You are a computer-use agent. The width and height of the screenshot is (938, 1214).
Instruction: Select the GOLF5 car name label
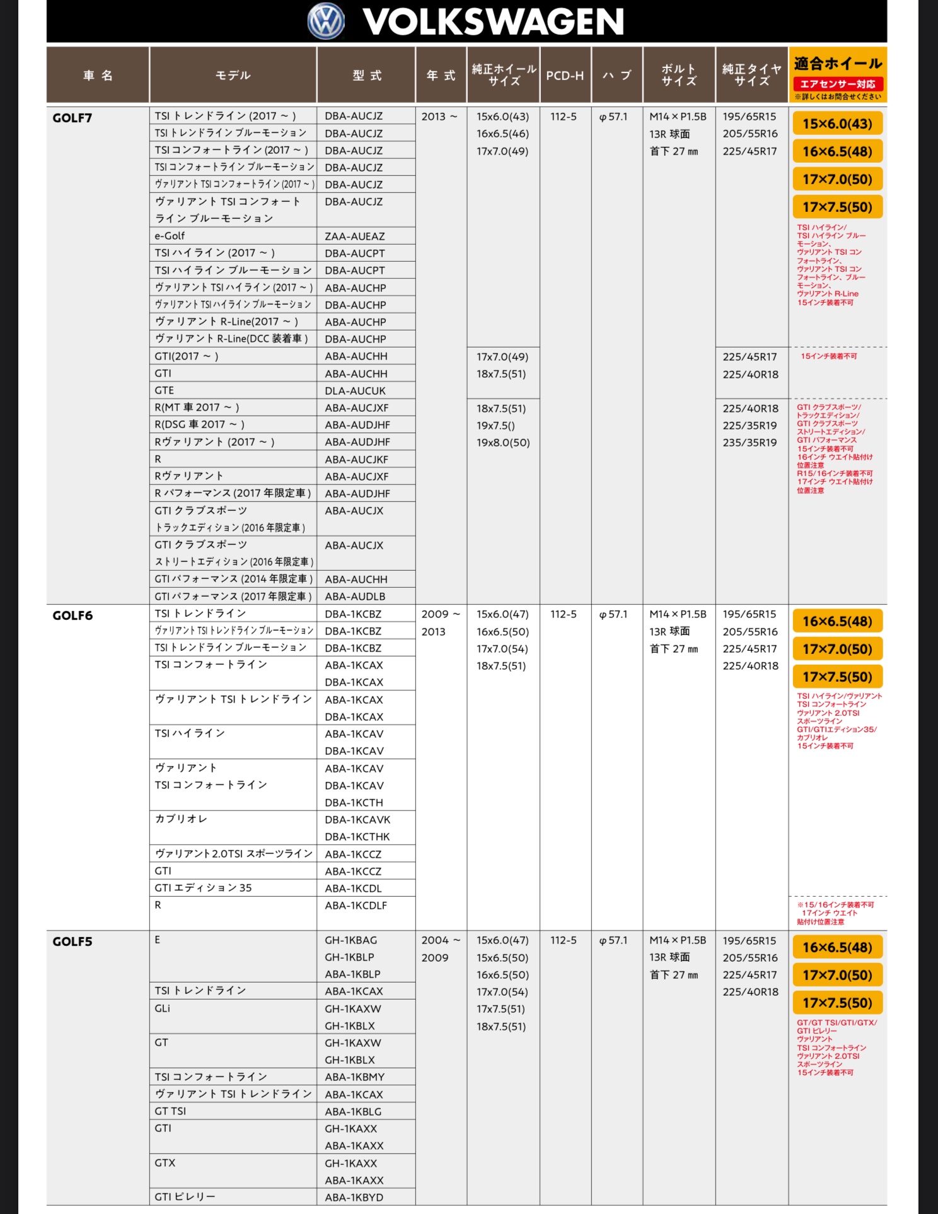tap(72, 942)
